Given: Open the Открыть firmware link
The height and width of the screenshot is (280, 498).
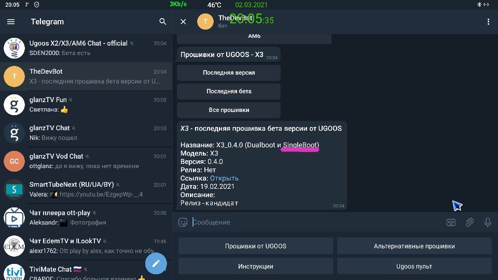Looking at the screenshot, I should (x=224, y=178).
